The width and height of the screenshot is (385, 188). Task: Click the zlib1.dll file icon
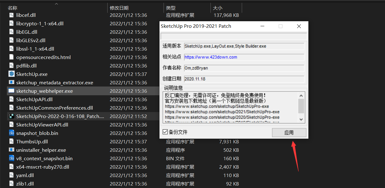pyautogui.click(x=11, y=184)
